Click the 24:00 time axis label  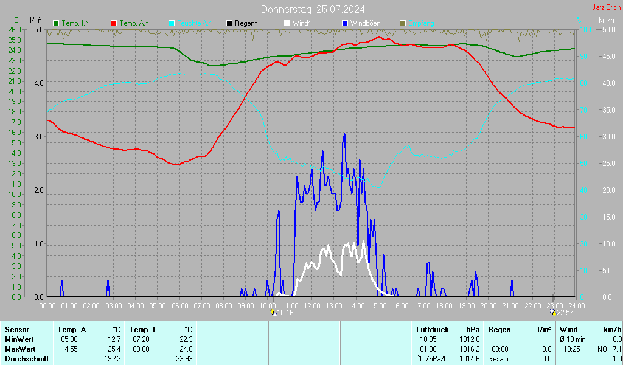tap(577, 306)
